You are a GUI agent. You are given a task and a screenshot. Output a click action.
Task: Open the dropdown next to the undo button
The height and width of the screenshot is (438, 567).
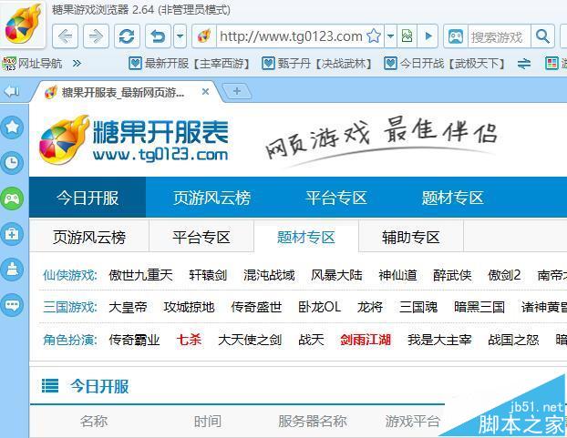(x=180, y=36)
